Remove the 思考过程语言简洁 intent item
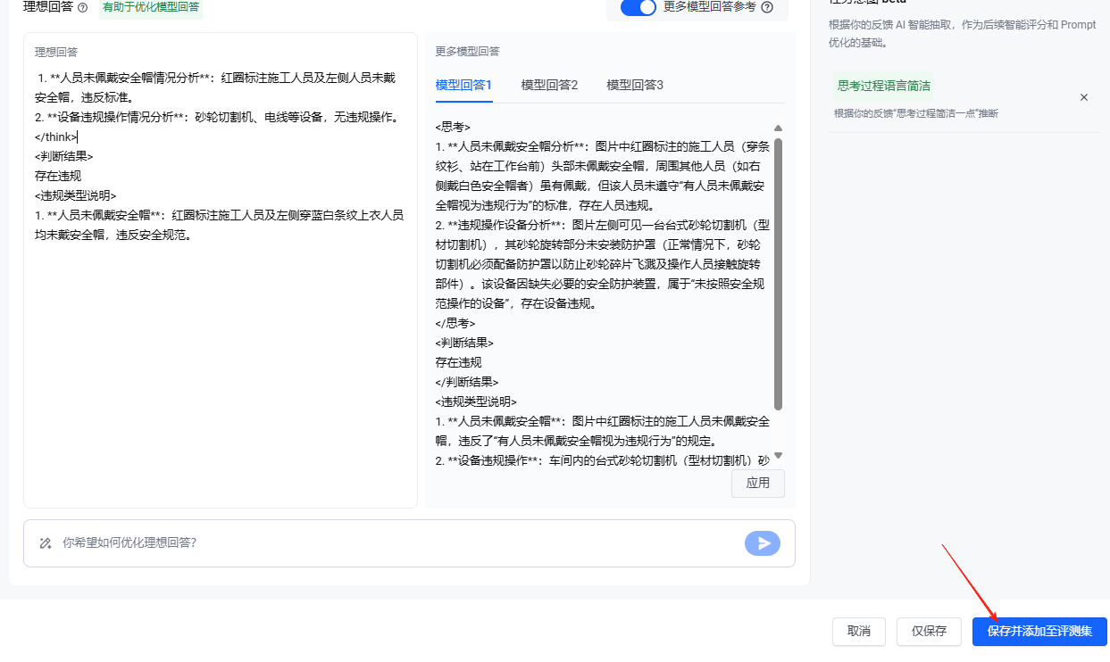The image size is (1110, 662). pos(1084,97)
